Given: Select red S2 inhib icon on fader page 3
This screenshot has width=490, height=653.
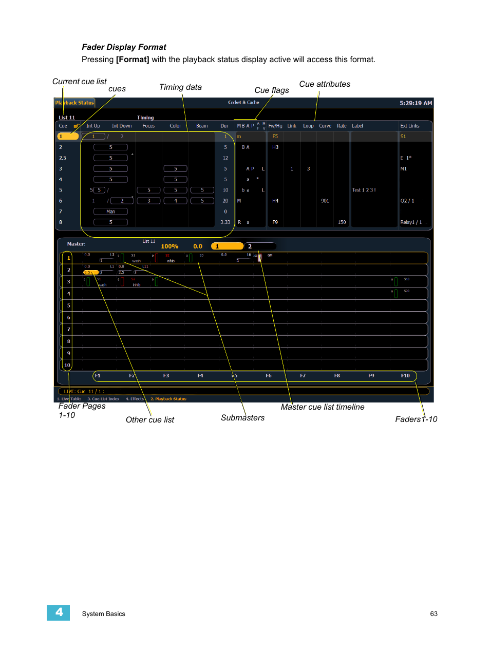Looking at the screenshot, I should tap(122, 281).
